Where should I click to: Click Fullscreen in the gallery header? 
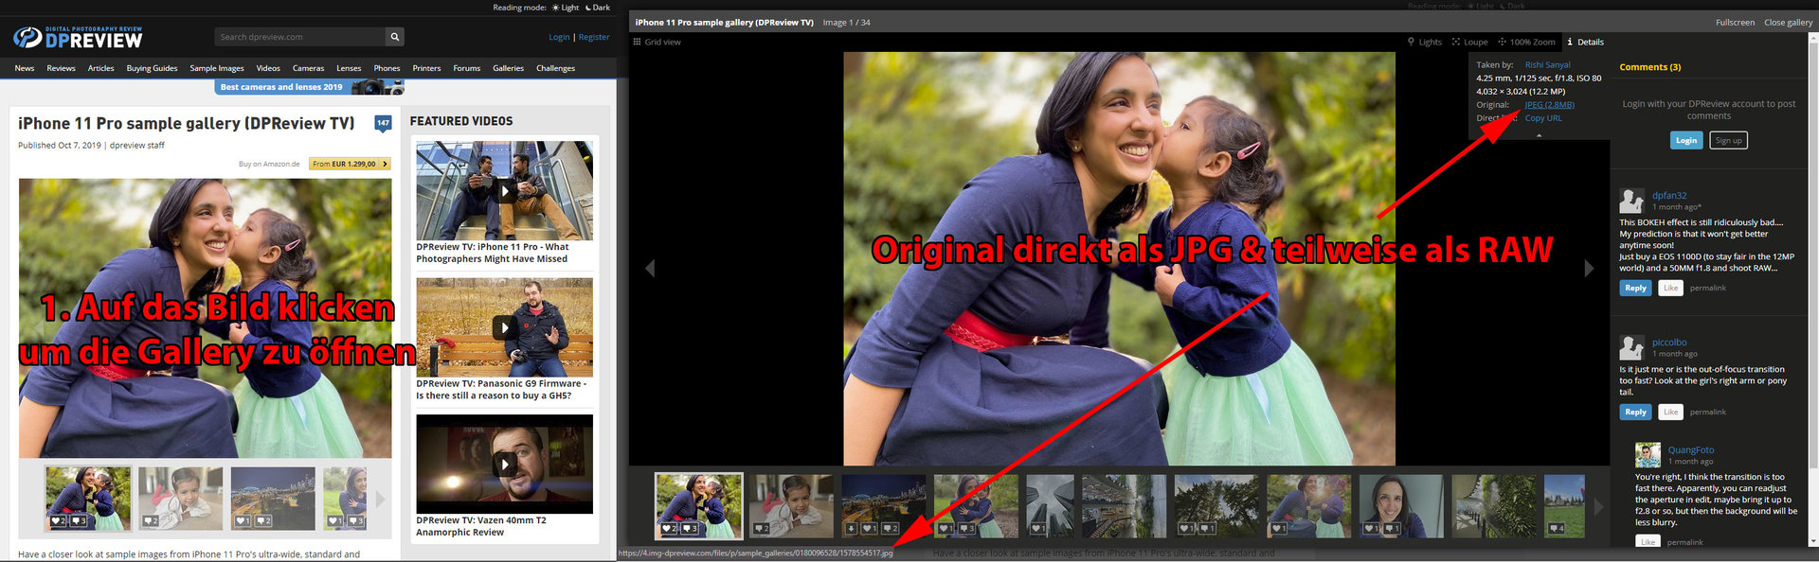1735,22
